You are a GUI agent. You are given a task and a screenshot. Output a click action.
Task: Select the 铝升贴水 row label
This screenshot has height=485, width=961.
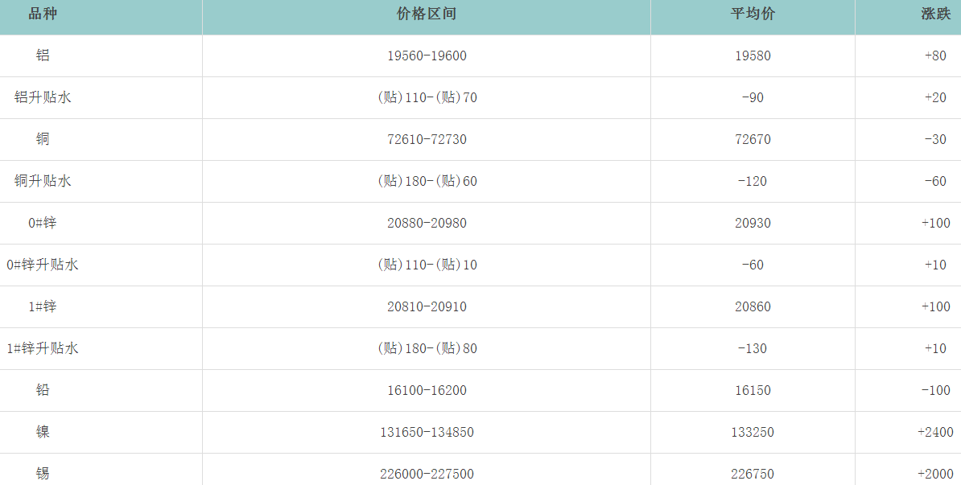(x=43, y=97)
